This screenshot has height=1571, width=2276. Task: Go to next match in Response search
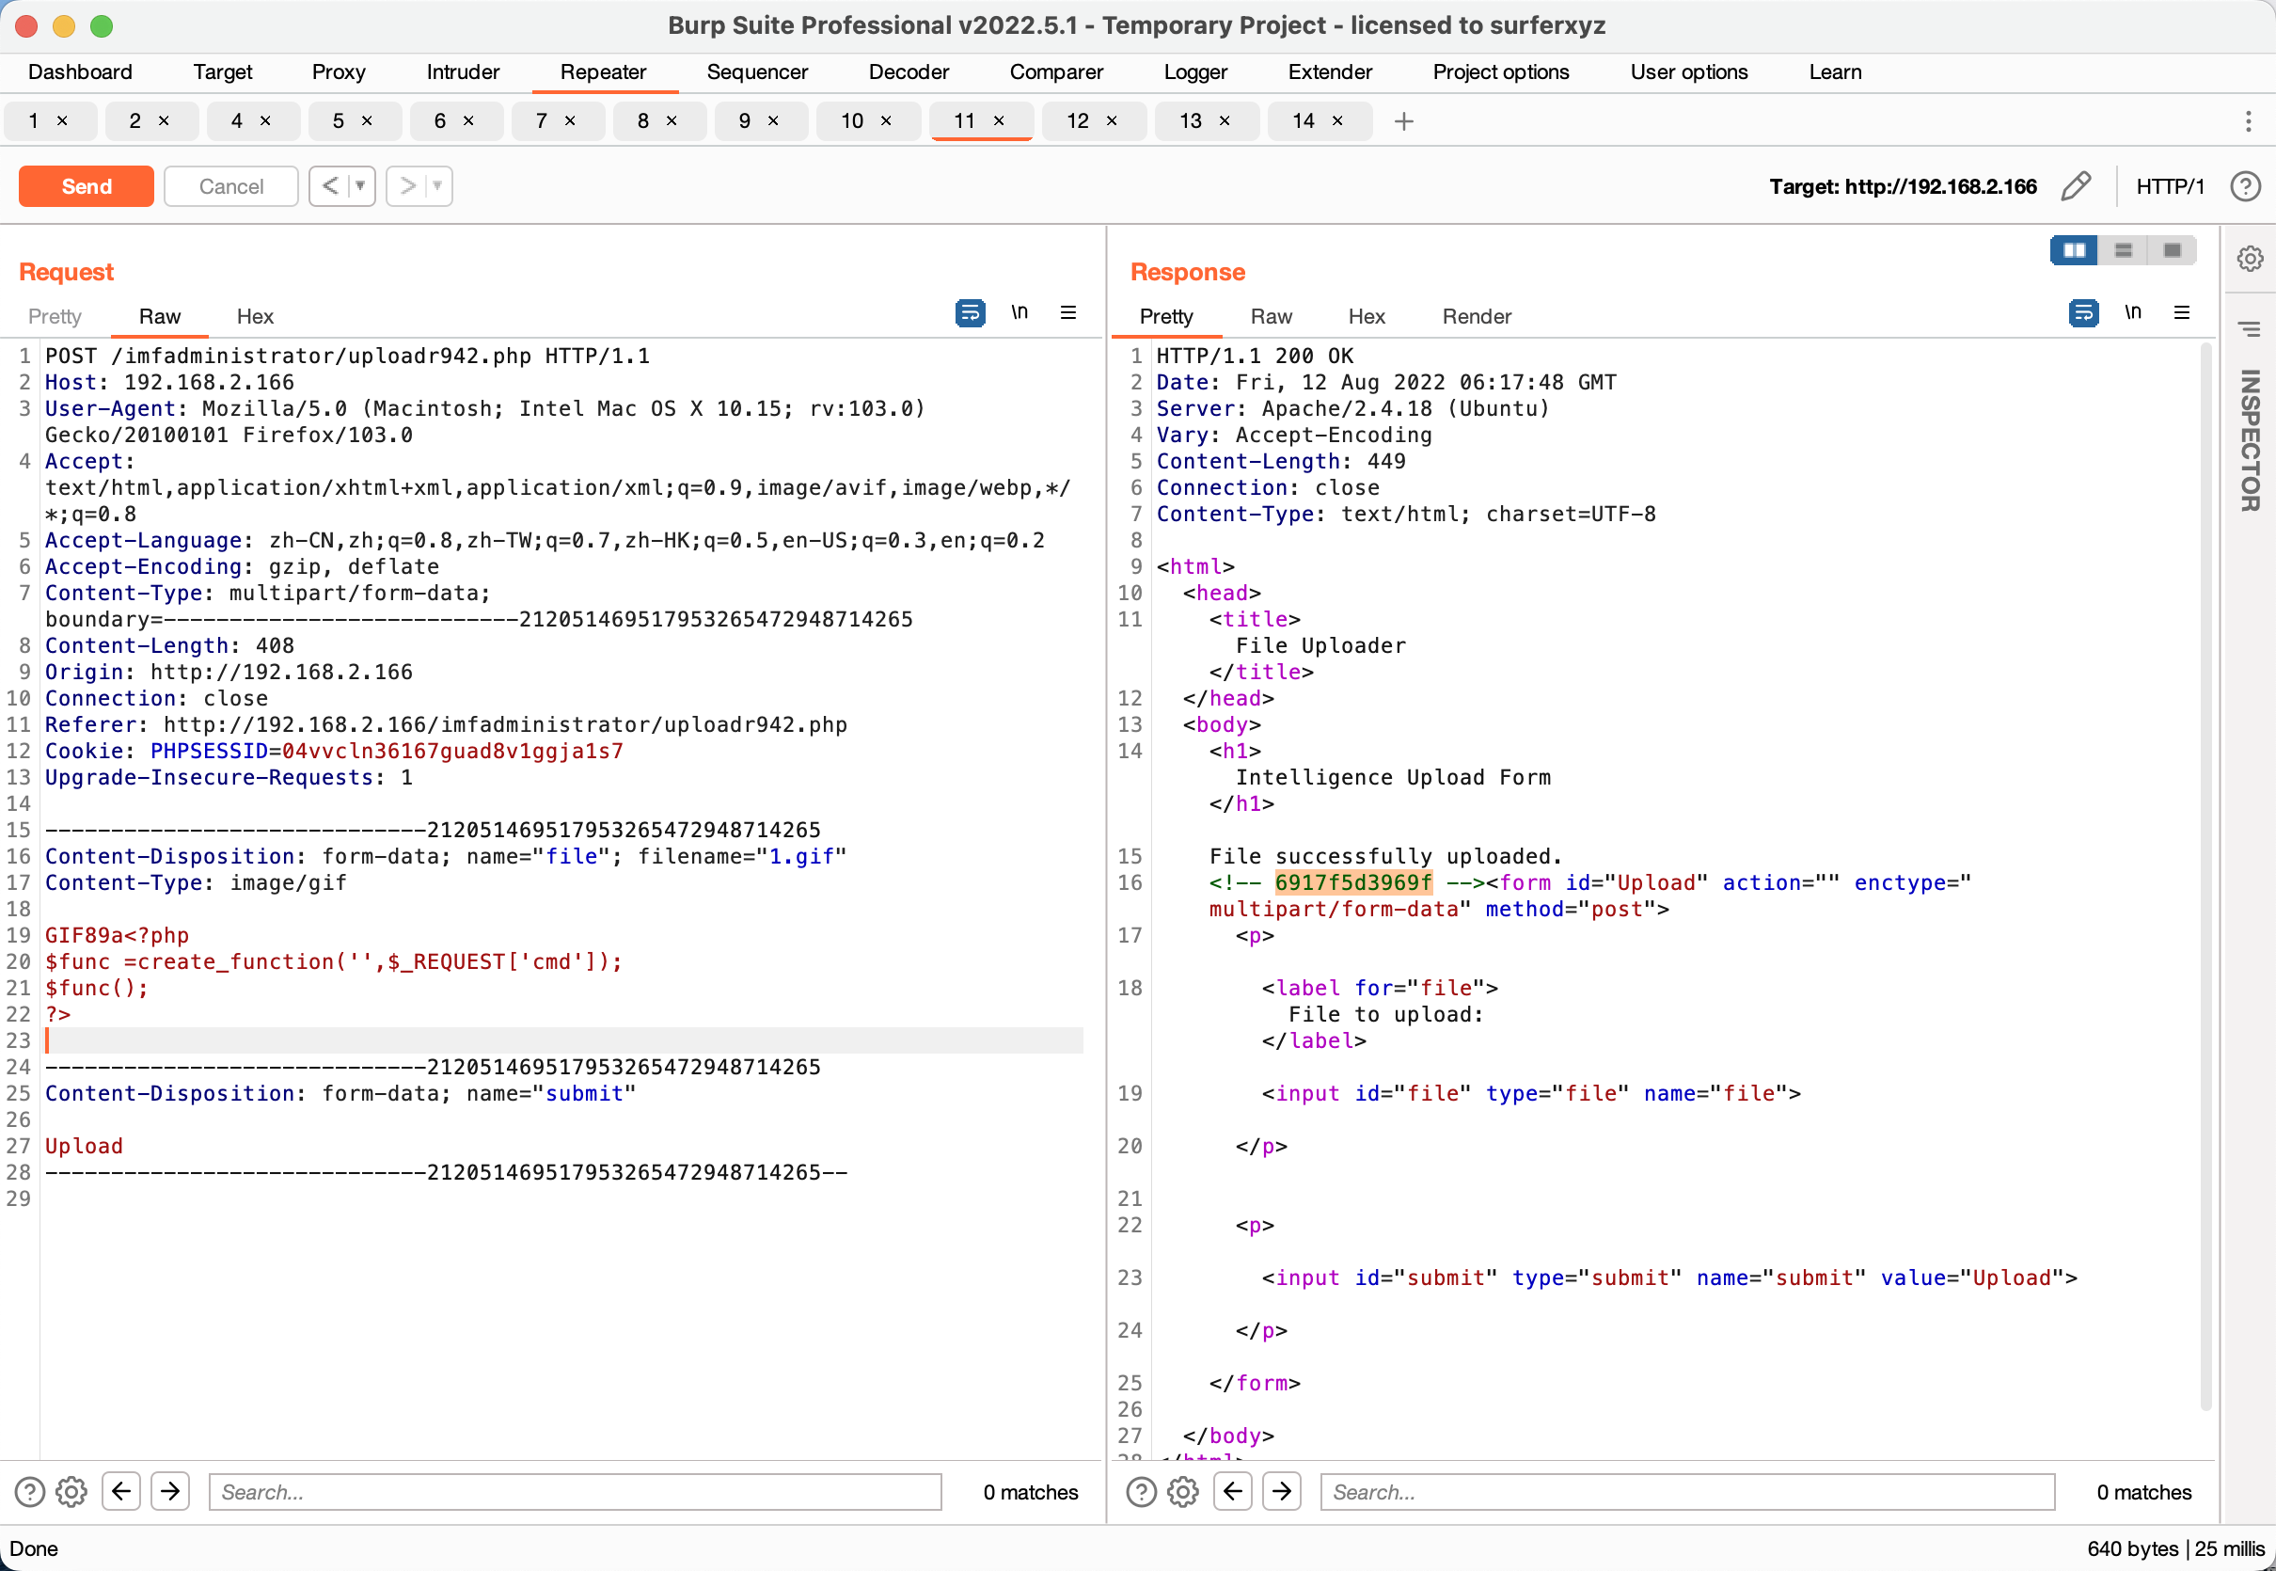(x=1282, y=1491)
